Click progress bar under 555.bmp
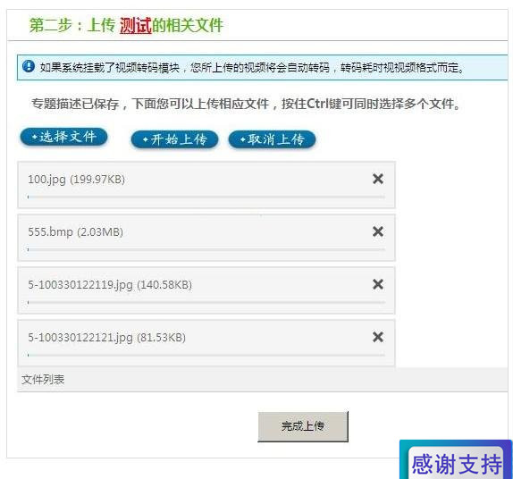Viewport: 513px width, 479px height. 206,249
